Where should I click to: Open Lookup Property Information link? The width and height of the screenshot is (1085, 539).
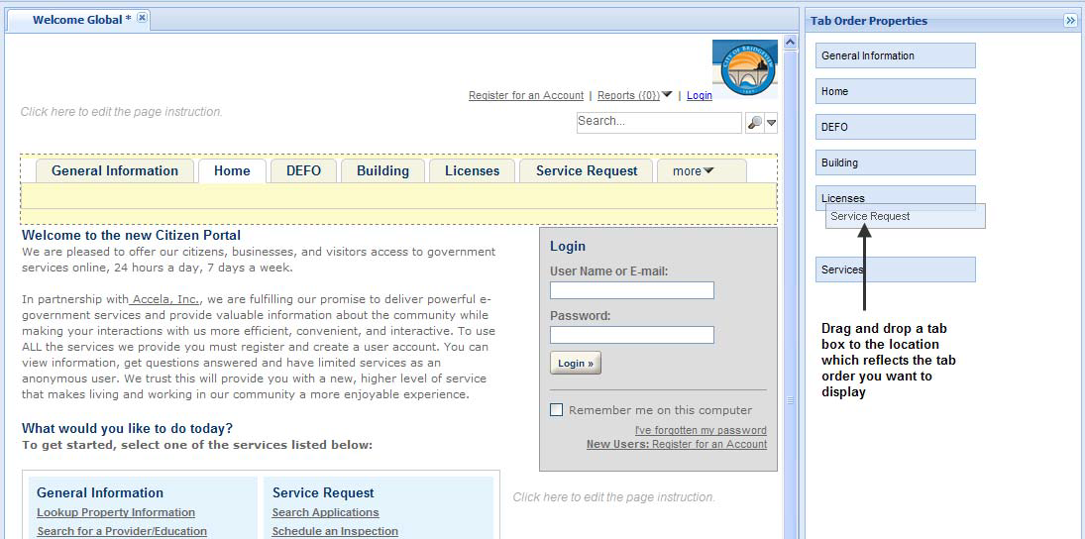point(116,512)
